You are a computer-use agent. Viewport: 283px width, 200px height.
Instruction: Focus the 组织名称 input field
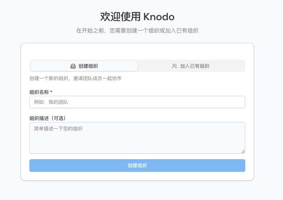coord(137,102)
